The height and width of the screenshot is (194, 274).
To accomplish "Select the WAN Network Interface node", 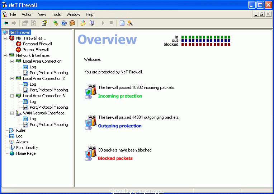I will 44,113.
